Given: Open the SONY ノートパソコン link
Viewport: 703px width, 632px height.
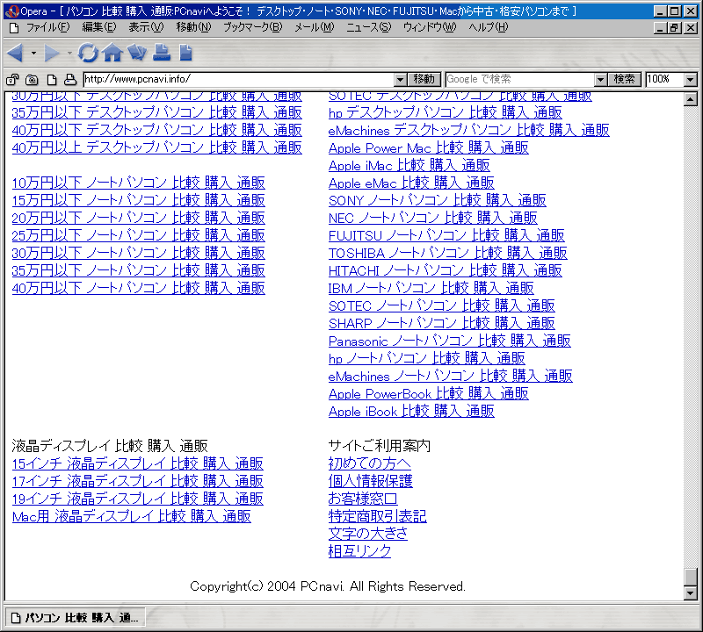Looking at the screenshot, I should 438,200.
